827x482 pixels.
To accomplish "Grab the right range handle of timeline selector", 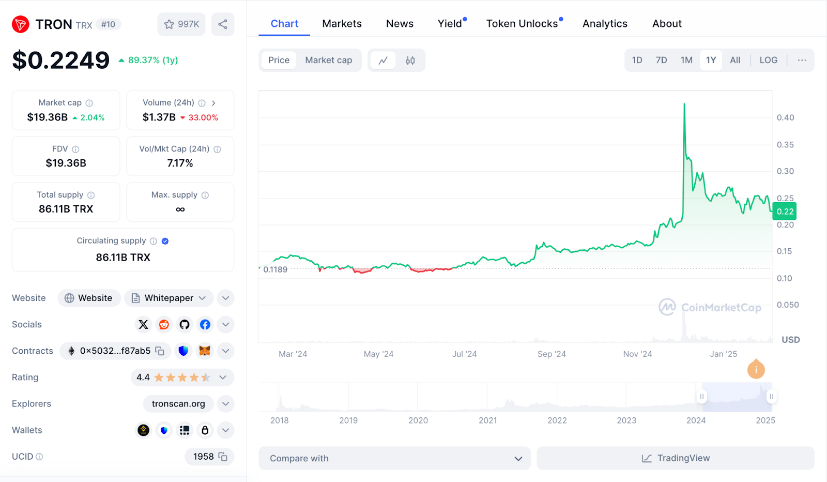I will [771, 397].
